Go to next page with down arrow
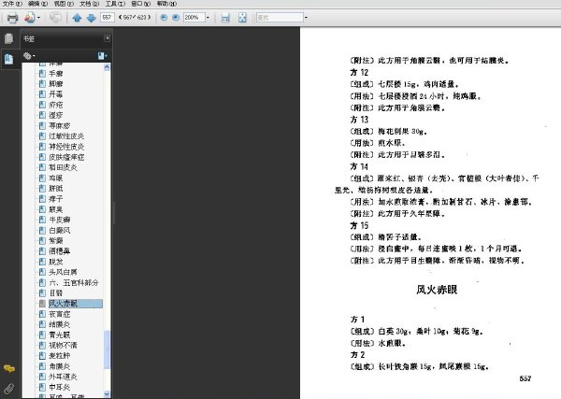The width and height of the screenshot is (561, 399). point(92,18)
